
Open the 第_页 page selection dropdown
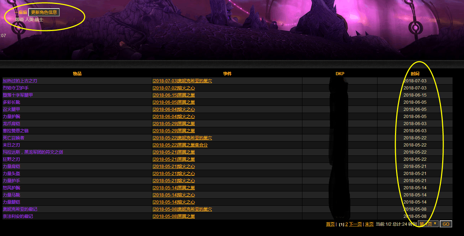[428, 224]
